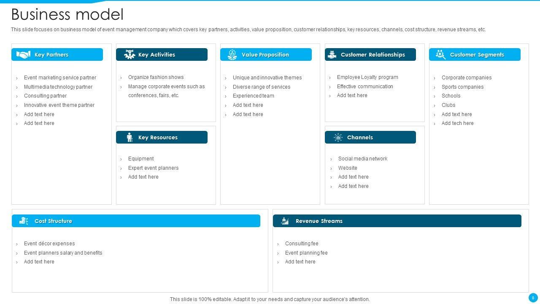Click "Event planning fee" bullet text

coord(306,253)
